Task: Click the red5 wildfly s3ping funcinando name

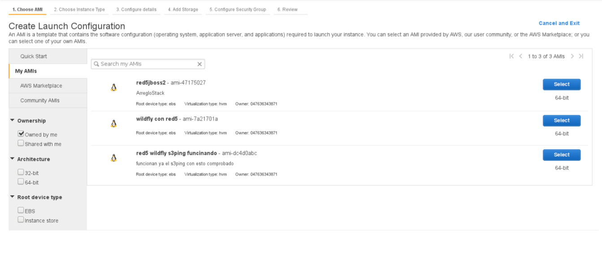Action: (x=177, y=153)
